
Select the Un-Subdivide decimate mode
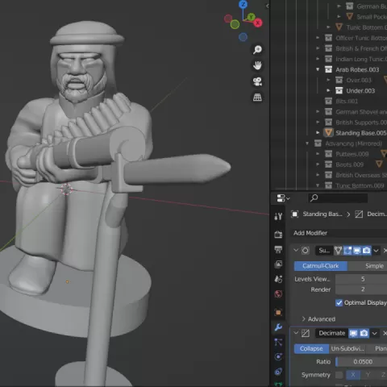pyautogui.click(x=347, y=348)
